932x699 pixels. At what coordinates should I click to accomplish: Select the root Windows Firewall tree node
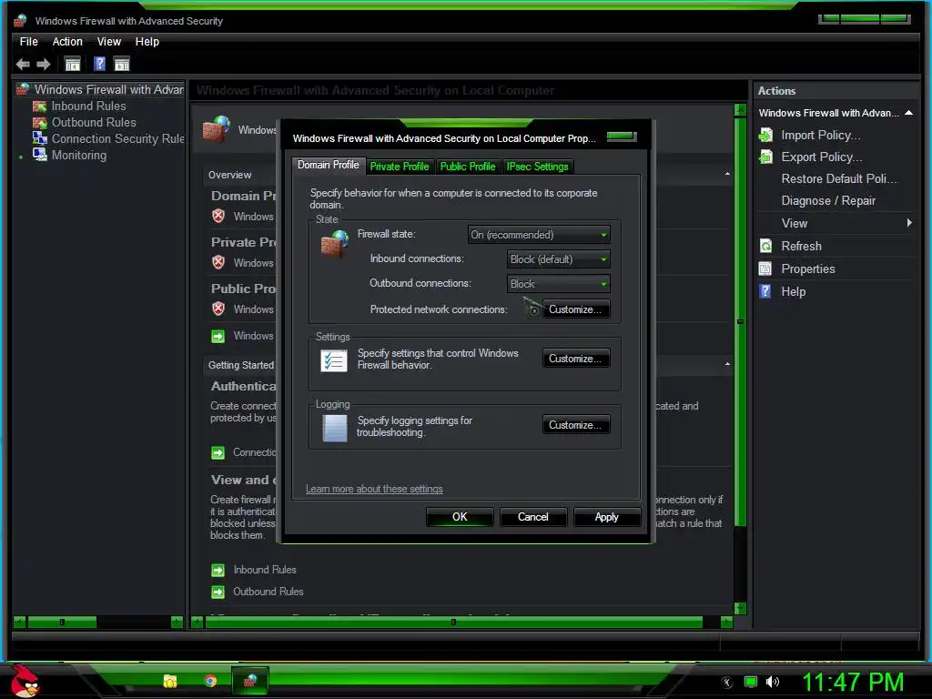pos(109,89)
